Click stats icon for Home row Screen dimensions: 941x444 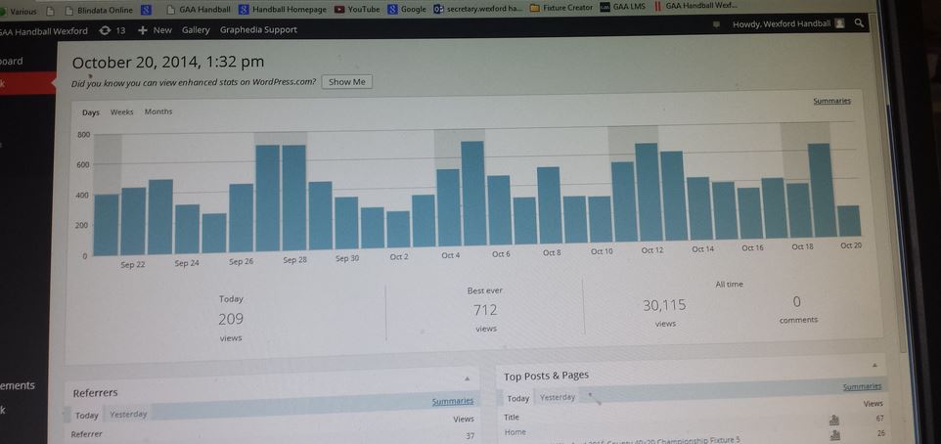(833, 434)
